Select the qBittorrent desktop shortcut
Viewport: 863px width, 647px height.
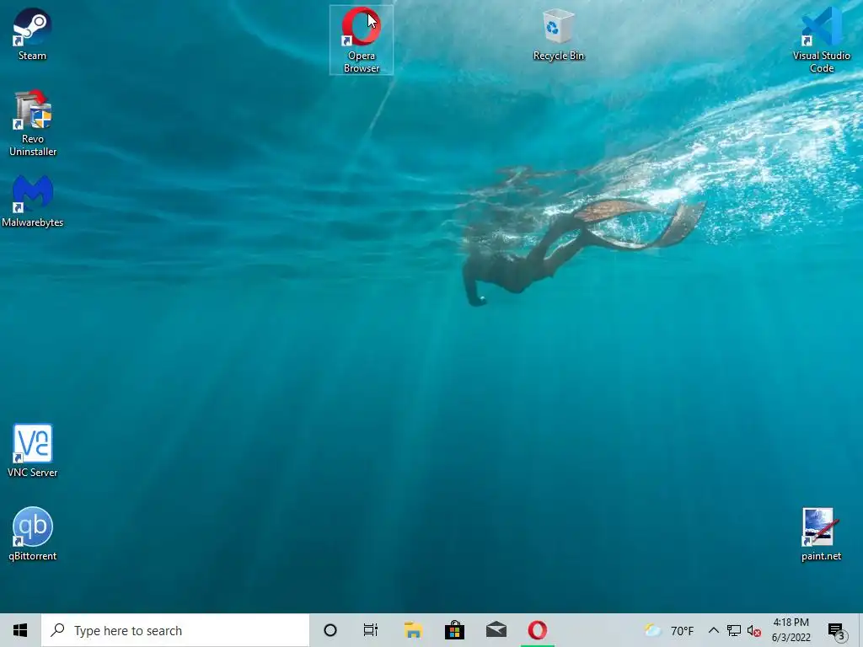pyautogui.click(x=33, y=533)
